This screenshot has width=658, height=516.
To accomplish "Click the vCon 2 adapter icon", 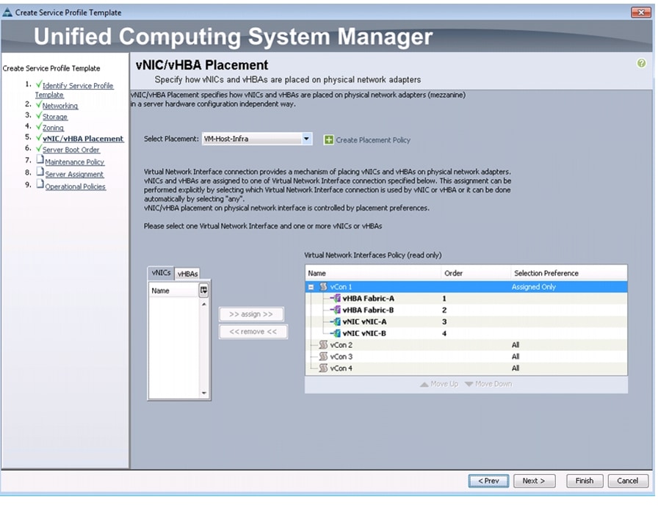I will tap(323, 345).
